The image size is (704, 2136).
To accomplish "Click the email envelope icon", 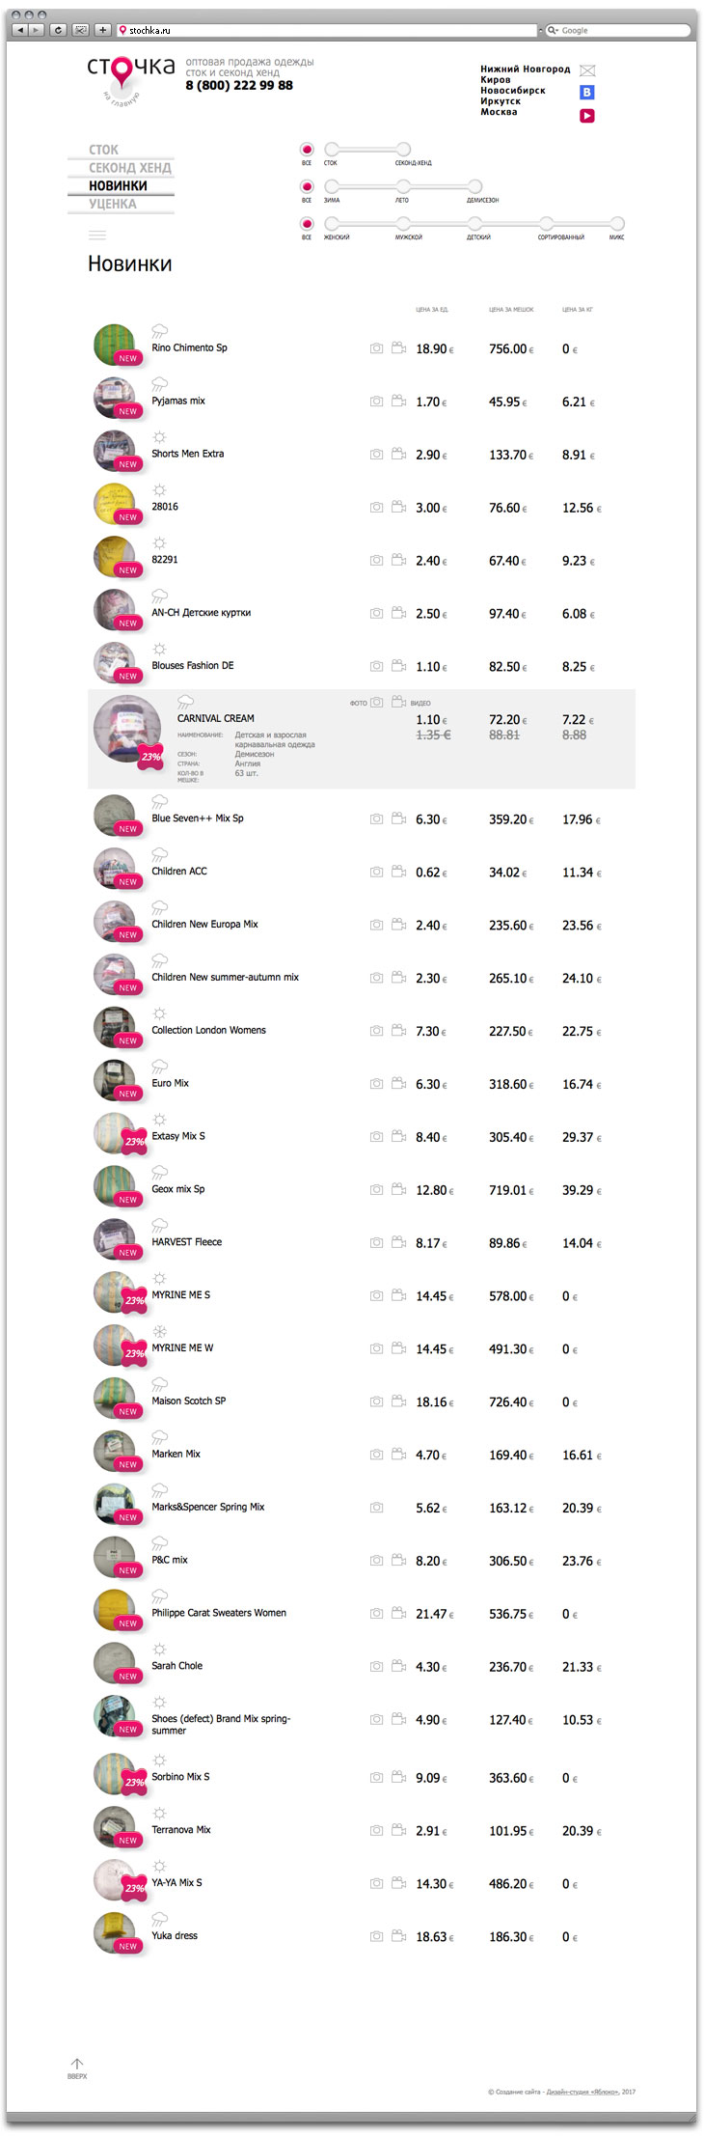I will click(587, 70).
